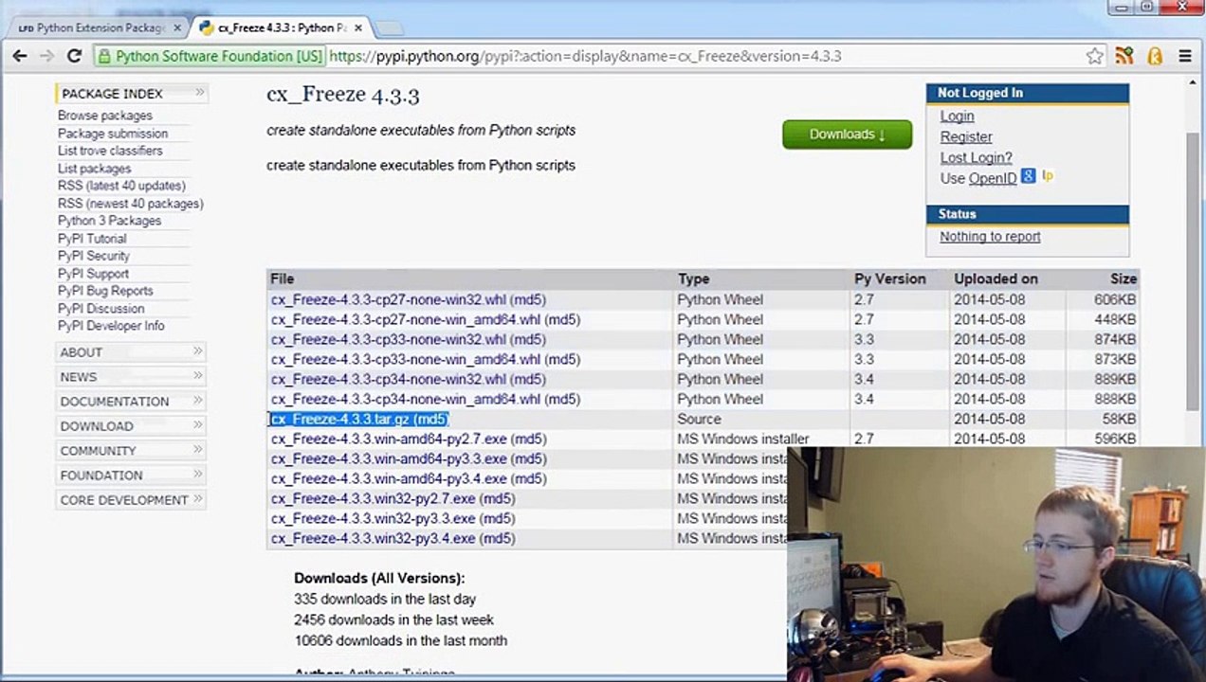The width and height of the screenshot is (1206, 682).
Task: Click the Register link
Action: (966, 136)
